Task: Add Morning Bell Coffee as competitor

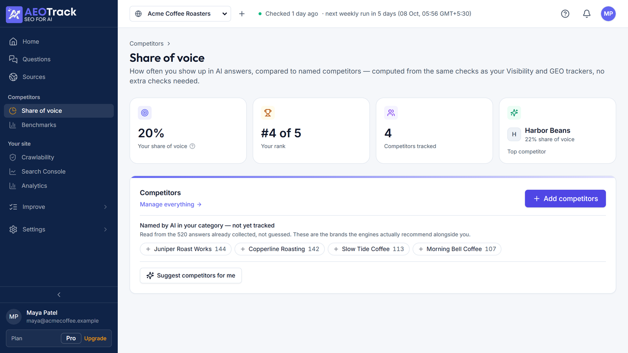Action: pyautogui.click(x=457, y=249)
